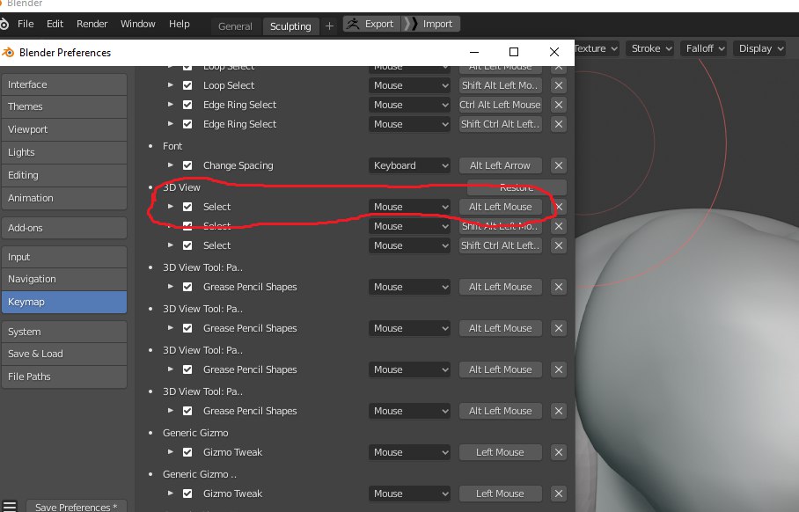Disable the Loop Select Shift Alt checkbox

(187, 85)
